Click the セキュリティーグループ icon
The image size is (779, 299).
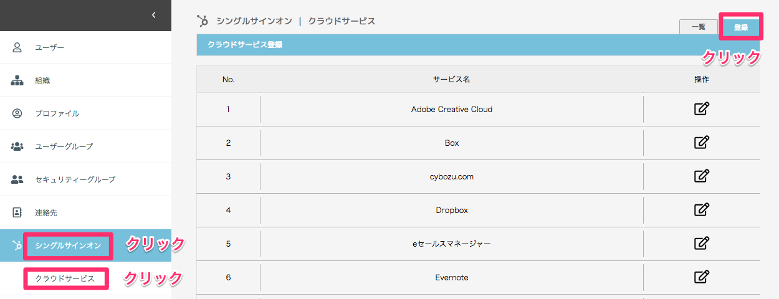click(17, 179)
